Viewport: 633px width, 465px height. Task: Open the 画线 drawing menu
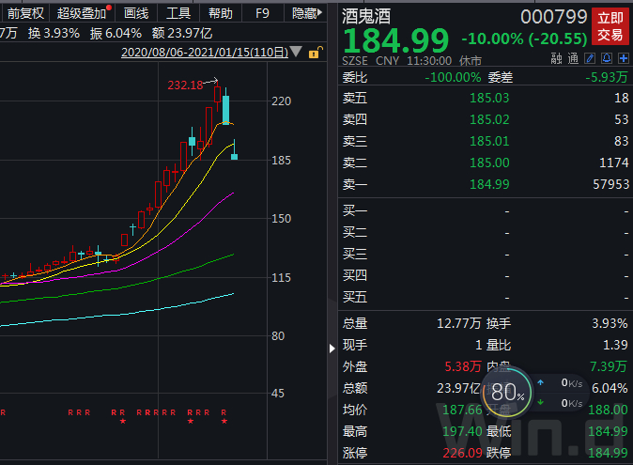136,13
